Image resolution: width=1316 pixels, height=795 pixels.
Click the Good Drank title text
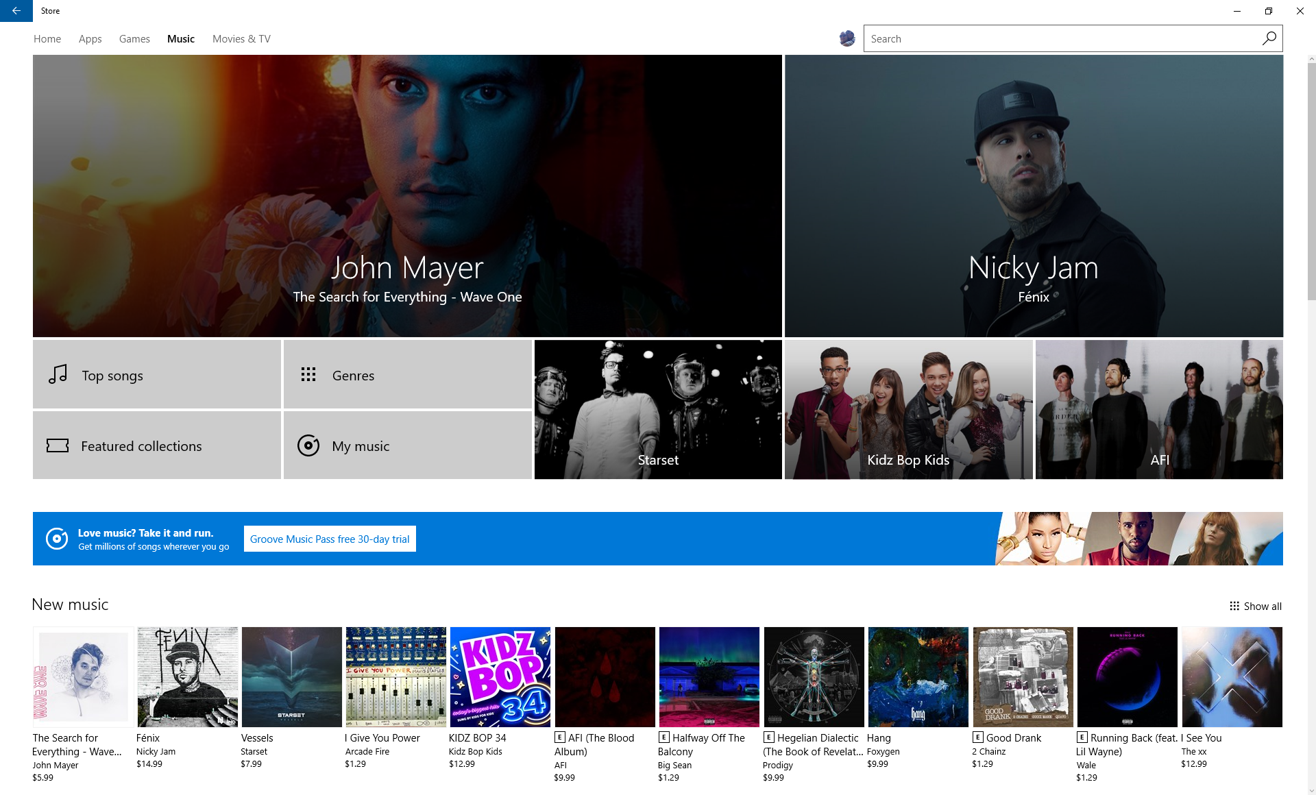1014,738
